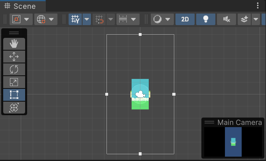This screenshot has width=266, height=161.
Task: Click the Main Camera preview thumbnail
Action: pos(233,141)
